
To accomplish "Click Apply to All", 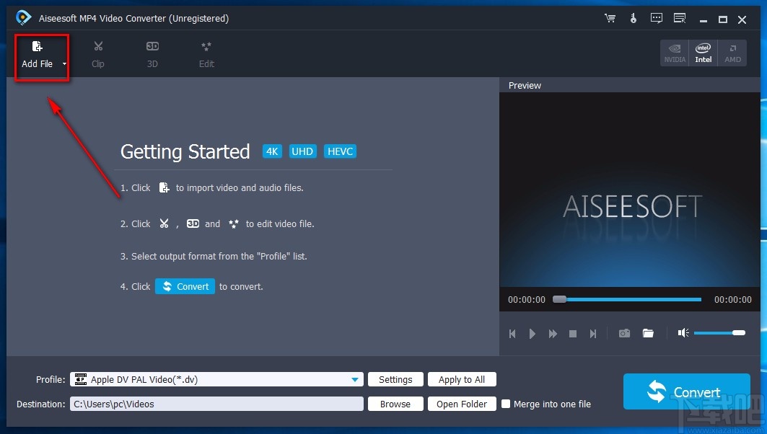I will tap(462, 379).
